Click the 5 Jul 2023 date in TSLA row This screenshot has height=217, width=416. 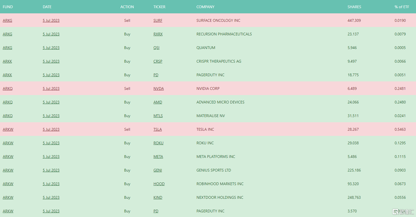click(51, 129)
